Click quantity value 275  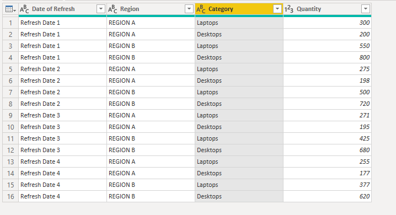365,69
